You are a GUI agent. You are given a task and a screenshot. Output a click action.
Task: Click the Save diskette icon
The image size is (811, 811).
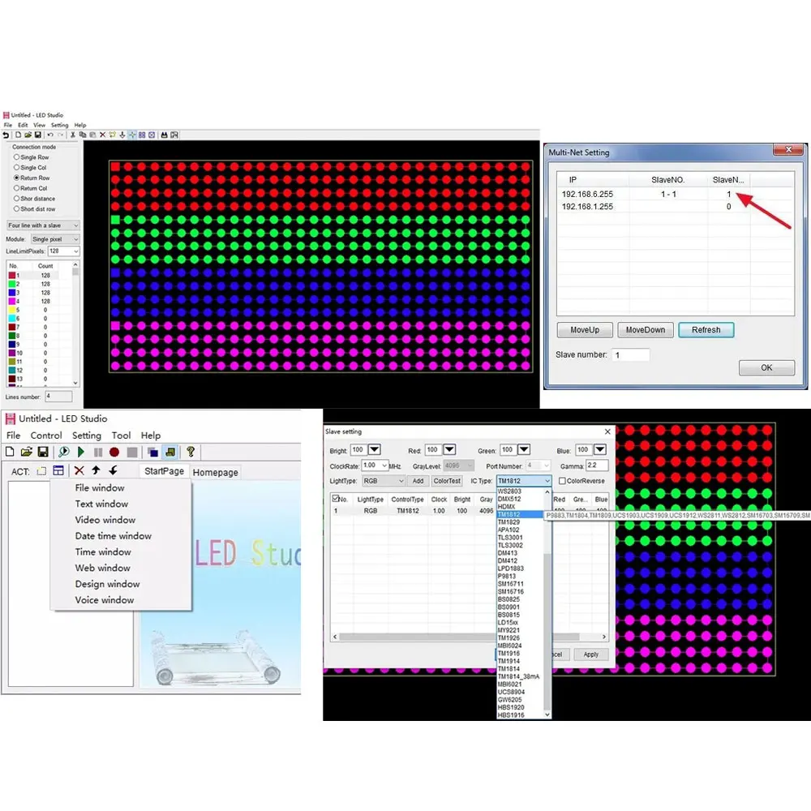point(44,452)
